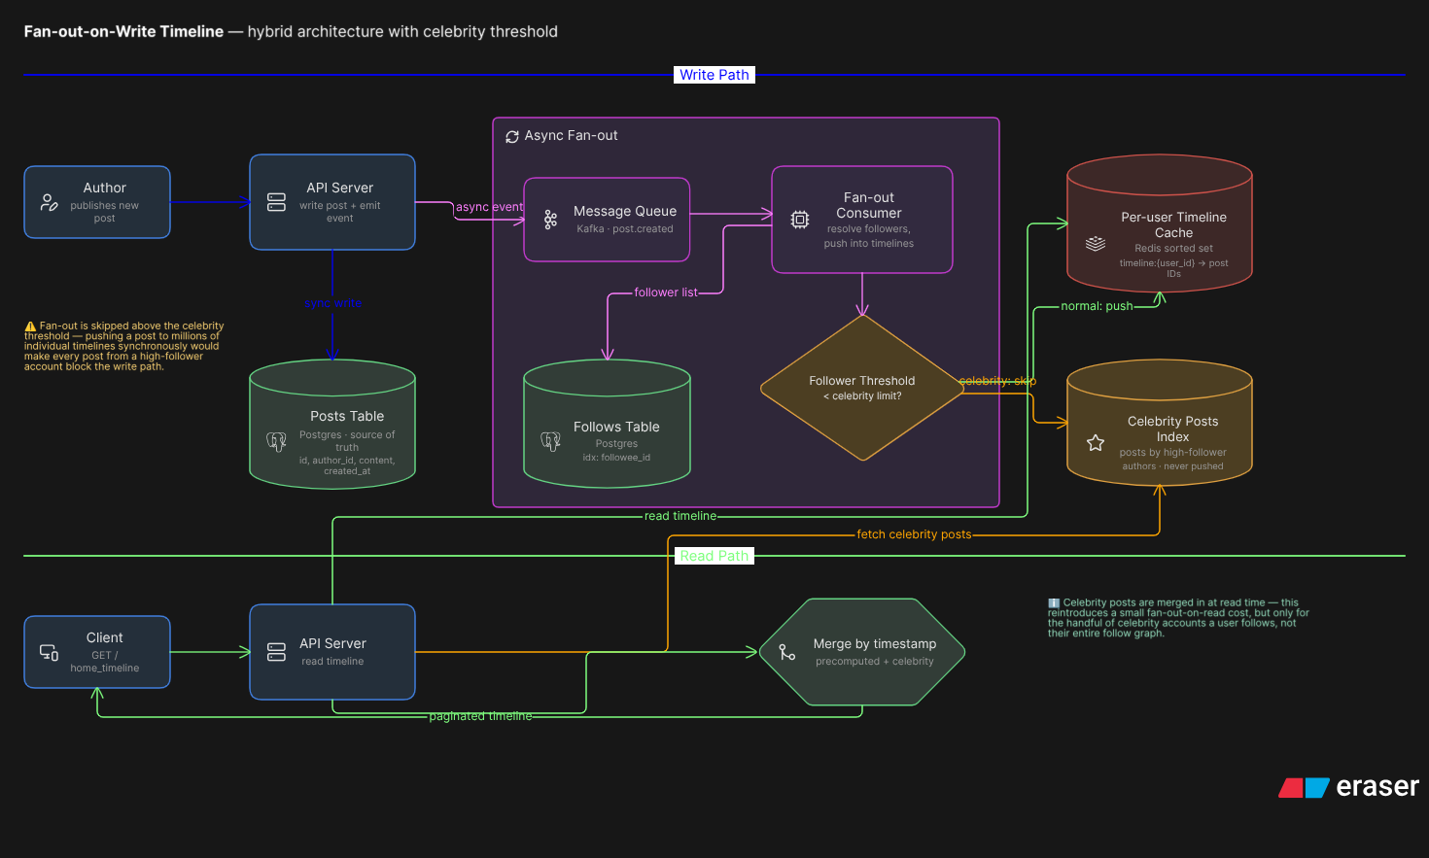This screenshot has width=1429, height=858.
Task: Click the 'read timeline' edge label
Action: (680, 516)
